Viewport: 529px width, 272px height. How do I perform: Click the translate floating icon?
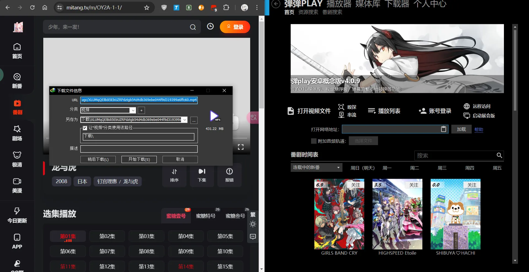point(253,118)
